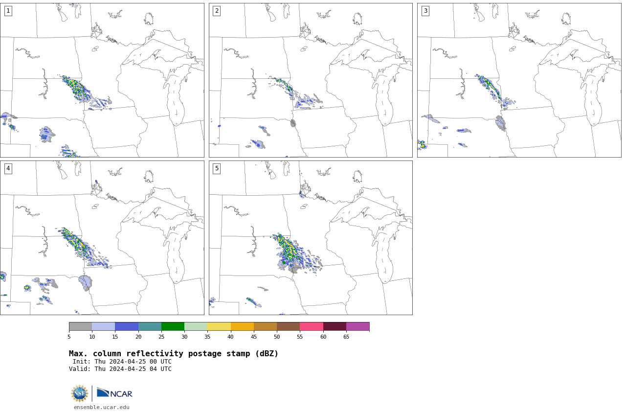Open ensemble member 1 reflectivity map

coord(102,80)
